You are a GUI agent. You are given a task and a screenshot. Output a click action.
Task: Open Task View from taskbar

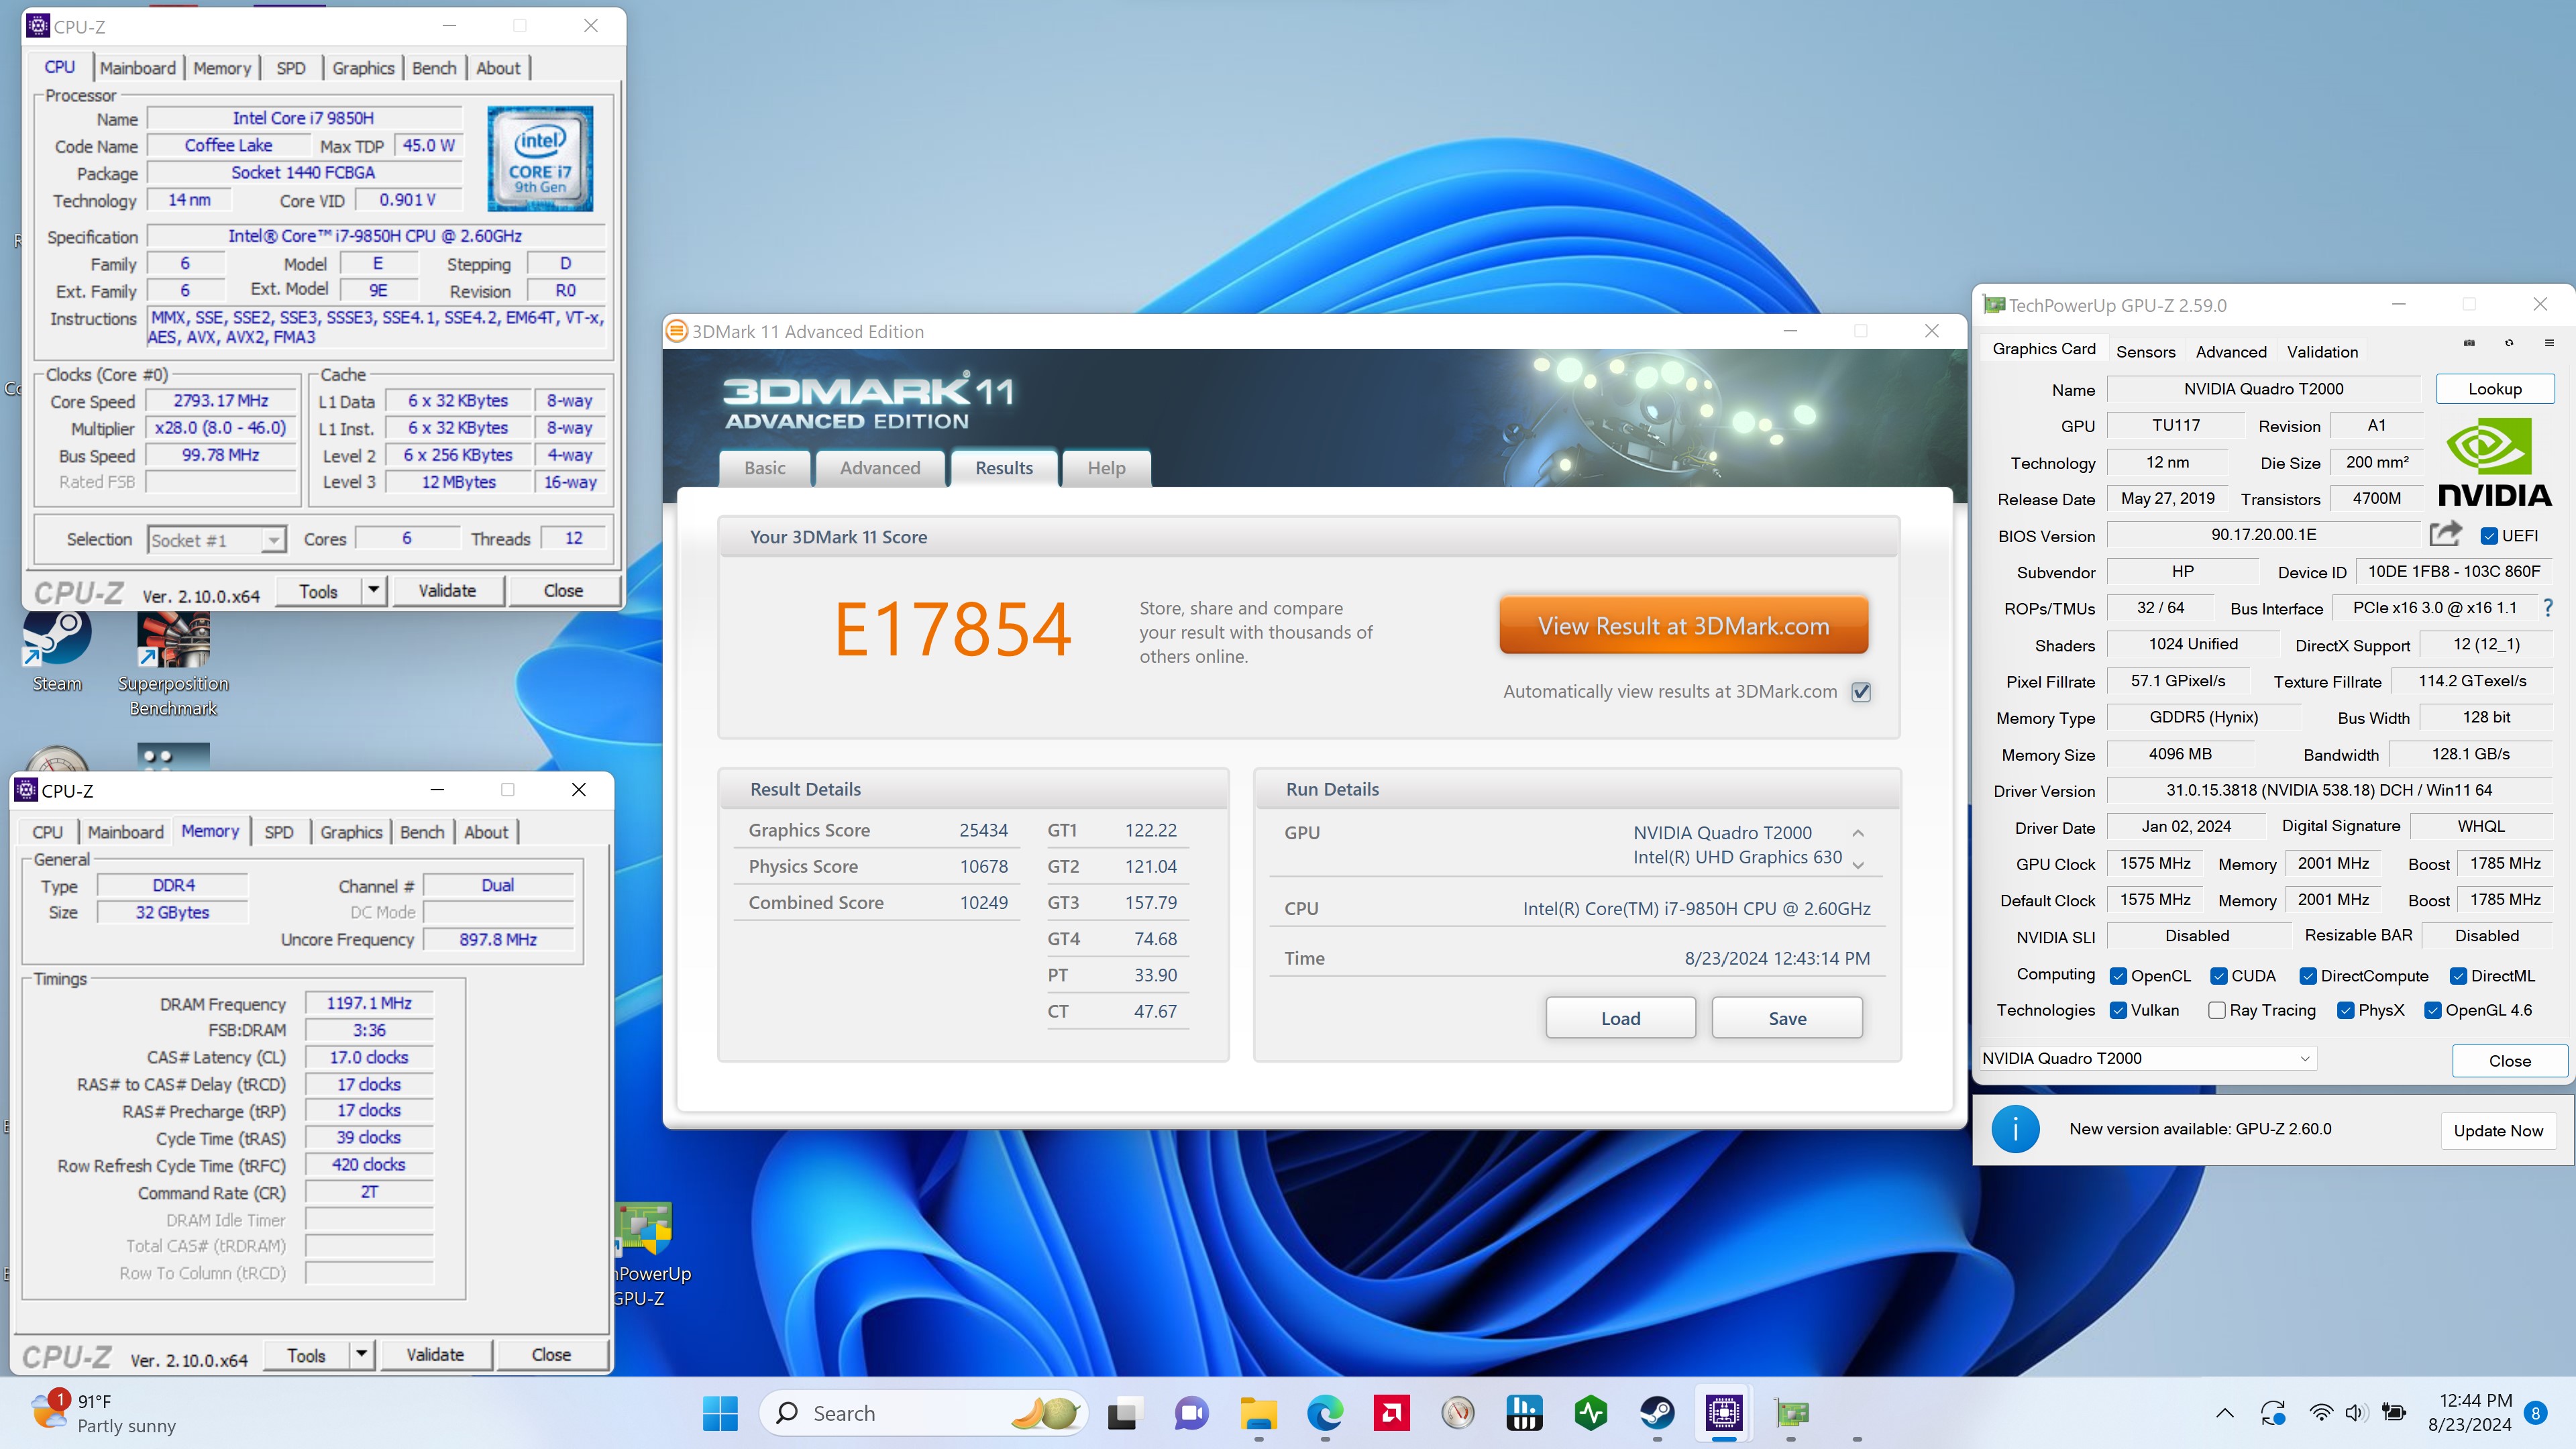(1124, 1413)
